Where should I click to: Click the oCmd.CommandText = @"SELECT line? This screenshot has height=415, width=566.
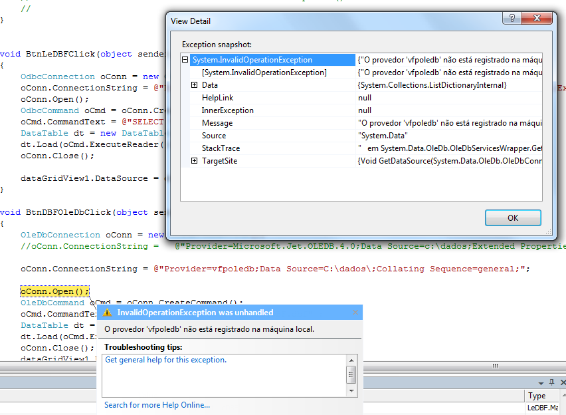[92, 122]
